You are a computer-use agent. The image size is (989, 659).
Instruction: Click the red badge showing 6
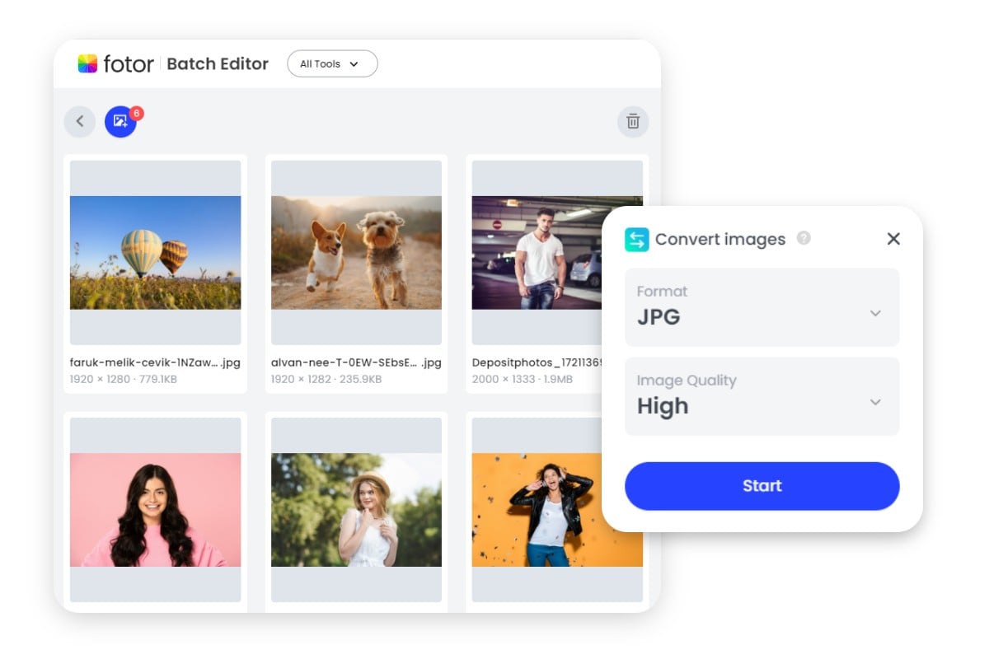point(137,114)
